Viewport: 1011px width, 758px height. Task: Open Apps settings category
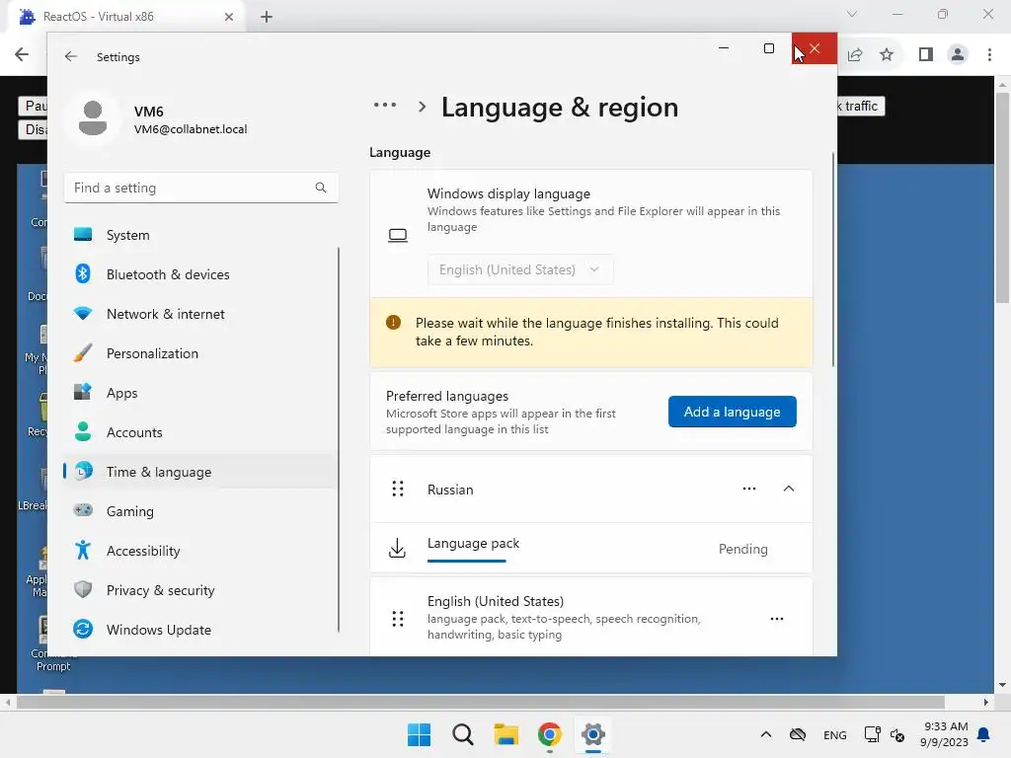pos(199,393)
